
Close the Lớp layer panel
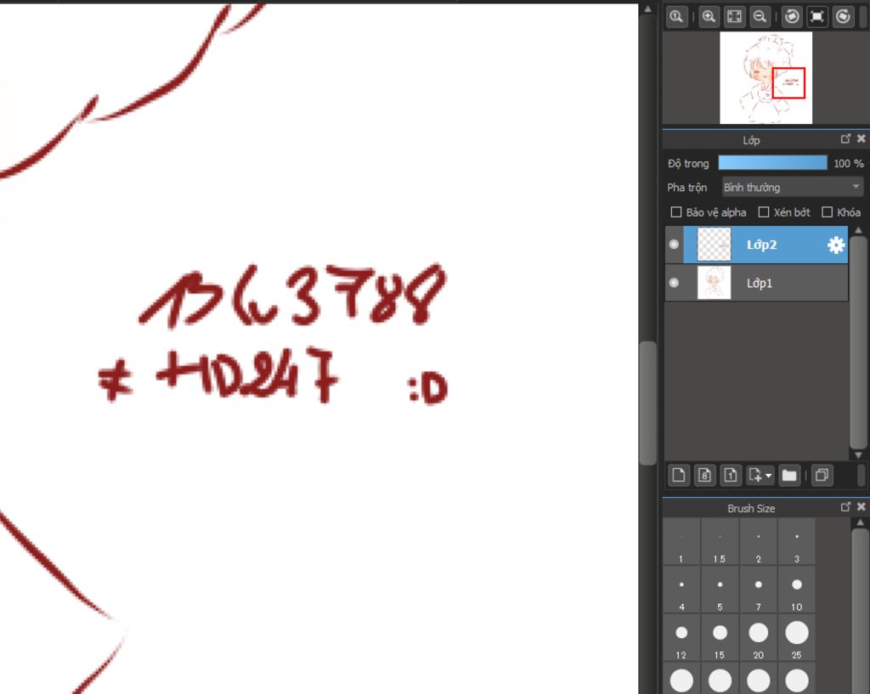click(x=862, y=138)
